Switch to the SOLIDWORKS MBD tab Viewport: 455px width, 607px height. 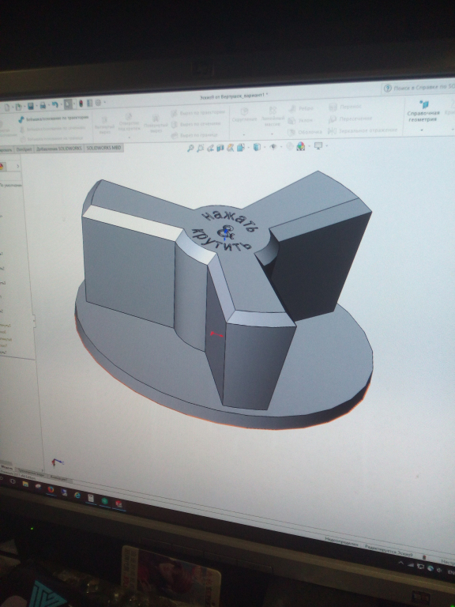103,148
